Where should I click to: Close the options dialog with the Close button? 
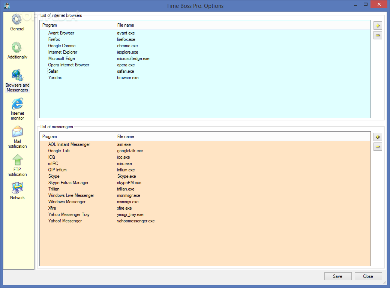click(368, 276)
